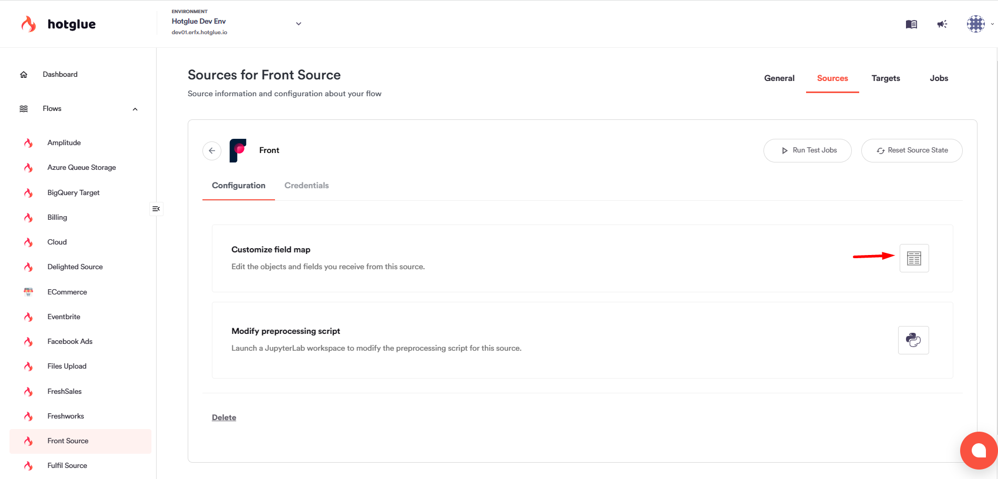This screenshot has width=998, height=479.
Task: Open the Amplitude flow label
Action: (64, 143)
